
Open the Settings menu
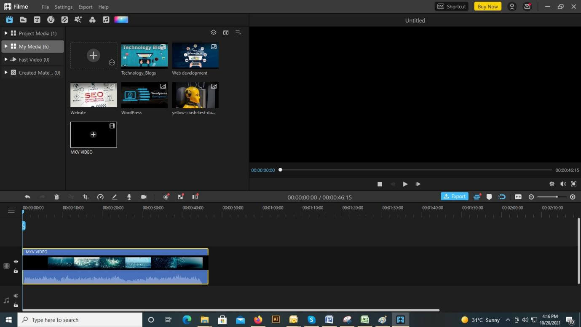tap(64, 7)
